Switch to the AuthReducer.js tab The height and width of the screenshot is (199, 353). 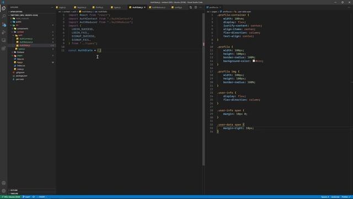[158, 7]
